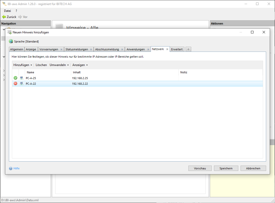Open the Anzeigen dropdown menu
This screenshot has width=275, height=203.
[x=80, y=65]
